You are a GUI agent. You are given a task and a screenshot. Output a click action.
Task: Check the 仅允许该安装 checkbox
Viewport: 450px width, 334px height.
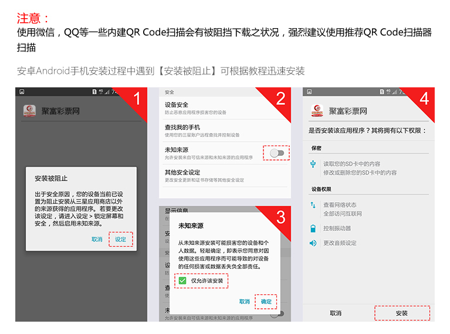click(183, 281)
